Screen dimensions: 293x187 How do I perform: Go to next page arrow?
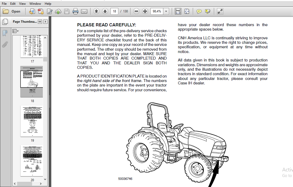tap(105, 11)
